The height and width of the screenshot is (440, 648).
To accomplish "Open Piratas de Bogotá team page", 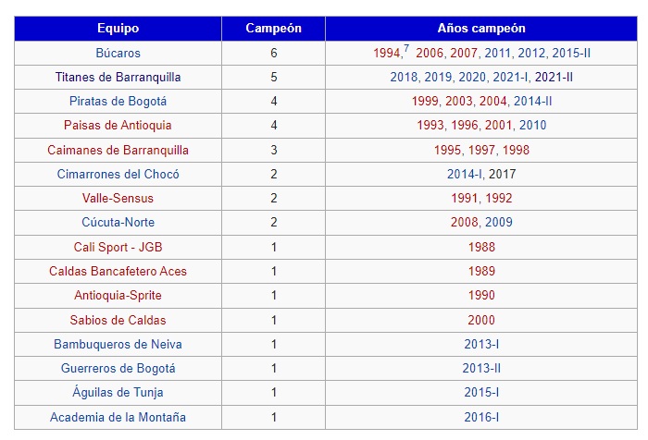I will (118, 101).
